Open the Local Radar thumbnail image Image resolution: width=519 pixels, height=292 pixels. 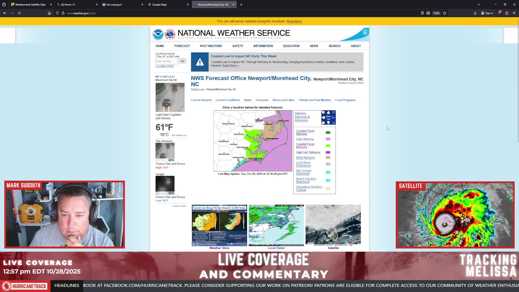pos(276,225)
